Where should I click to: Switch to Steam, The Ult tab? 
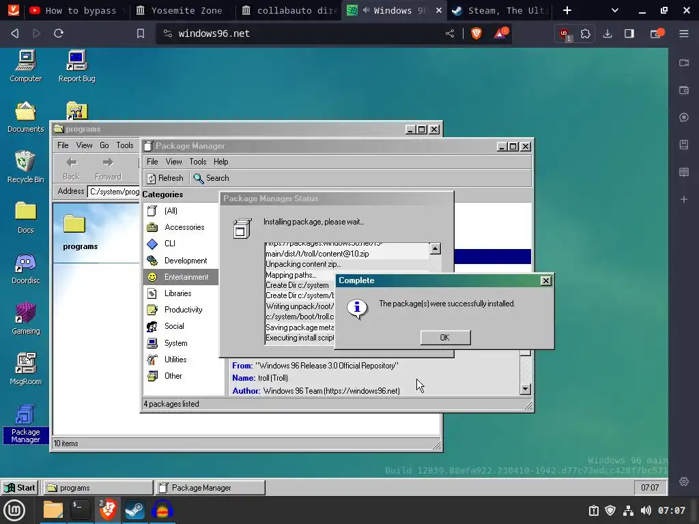[x=500, y=10]
